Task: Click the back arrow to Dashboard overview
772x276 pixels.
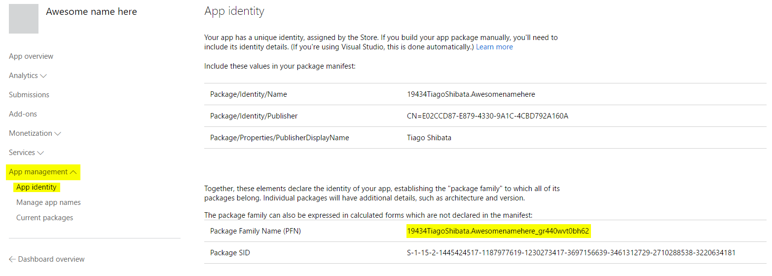Action: coord(12,259)
